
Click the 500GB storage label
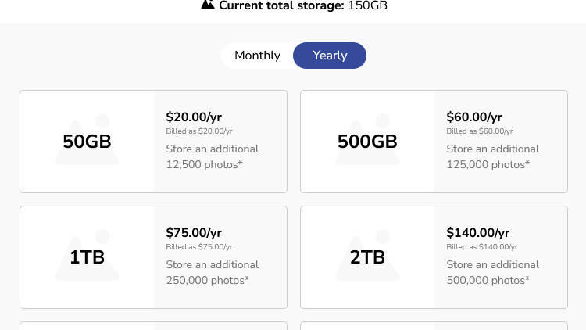[367, 142]
